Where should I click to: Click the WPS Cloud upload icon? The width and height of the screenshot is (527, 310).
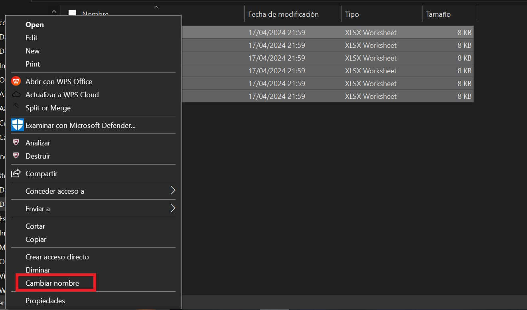[x=16, y=95]
